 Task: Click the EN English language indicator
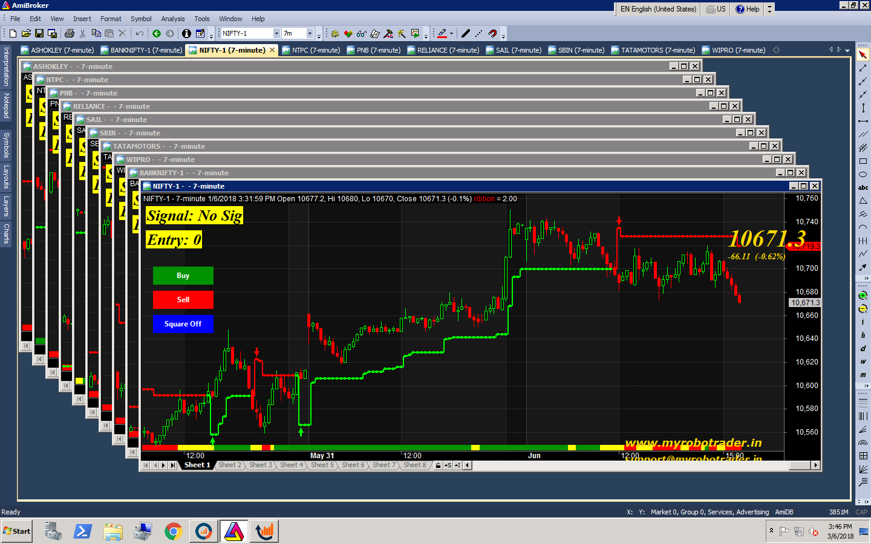[x=658, y=9]
